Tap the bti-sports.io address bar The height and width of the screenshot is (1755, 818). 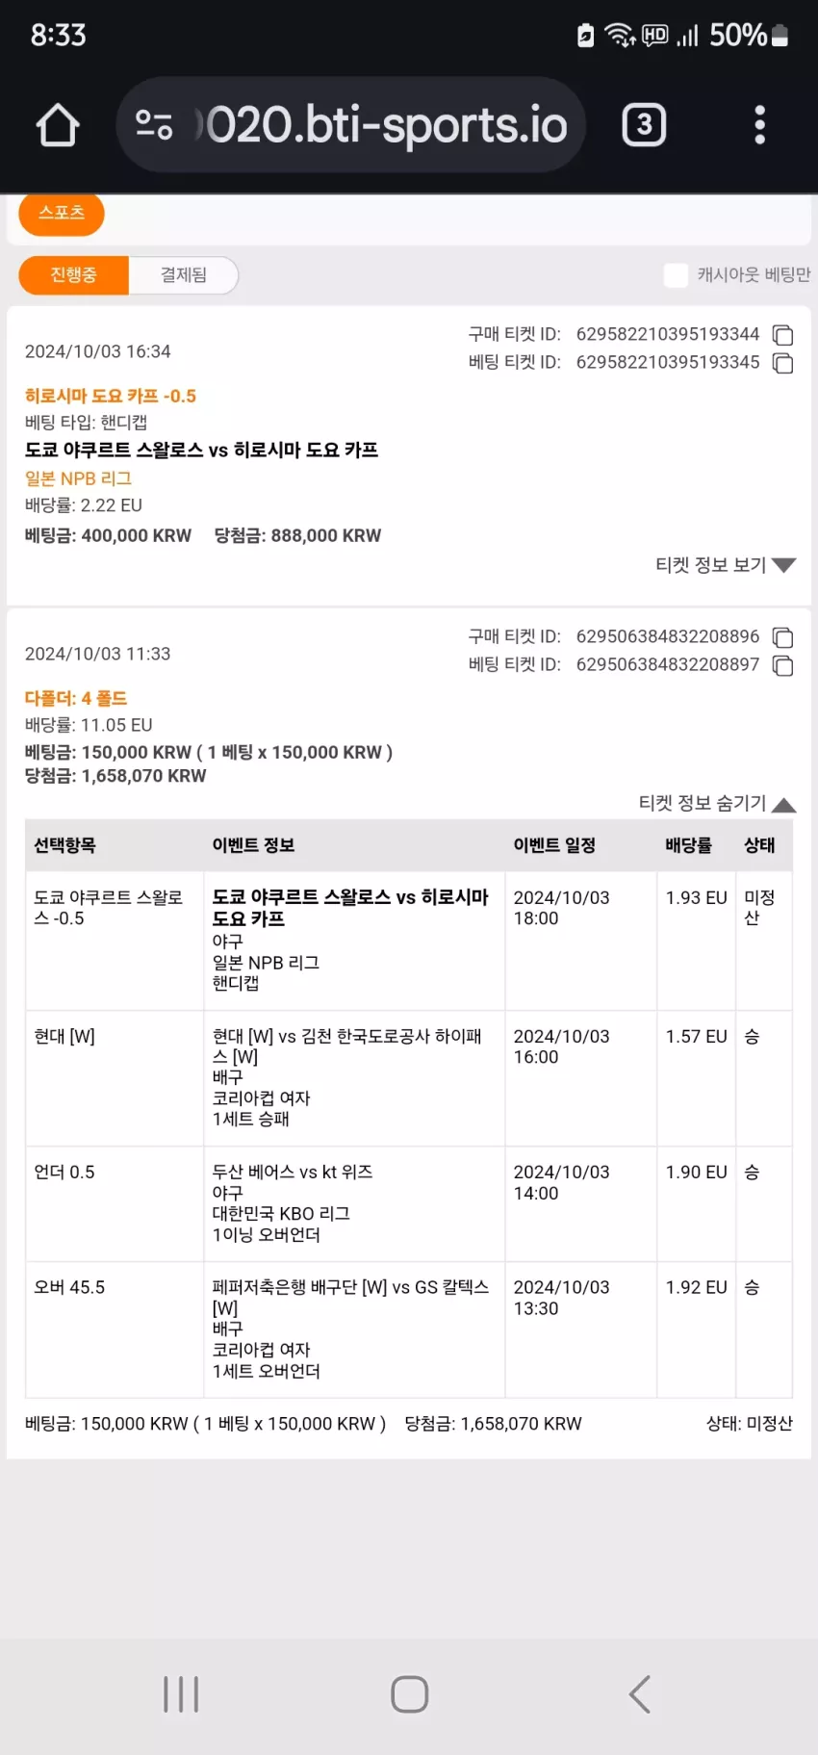tap(351, 125)
